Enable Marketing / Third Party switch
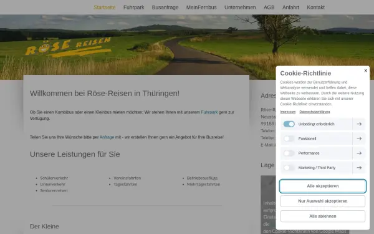 pyautogui.click(x=289, y=168)
